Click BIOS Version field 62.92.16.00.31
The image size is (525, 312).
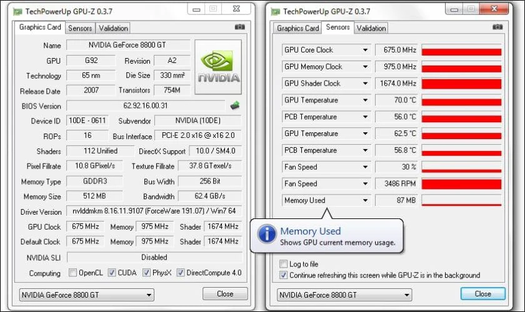(x=145, y=105)
